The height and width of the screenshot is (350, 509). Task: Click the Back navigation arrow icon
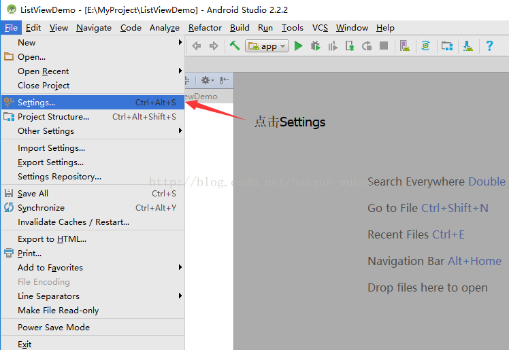(x=197, y=46)
